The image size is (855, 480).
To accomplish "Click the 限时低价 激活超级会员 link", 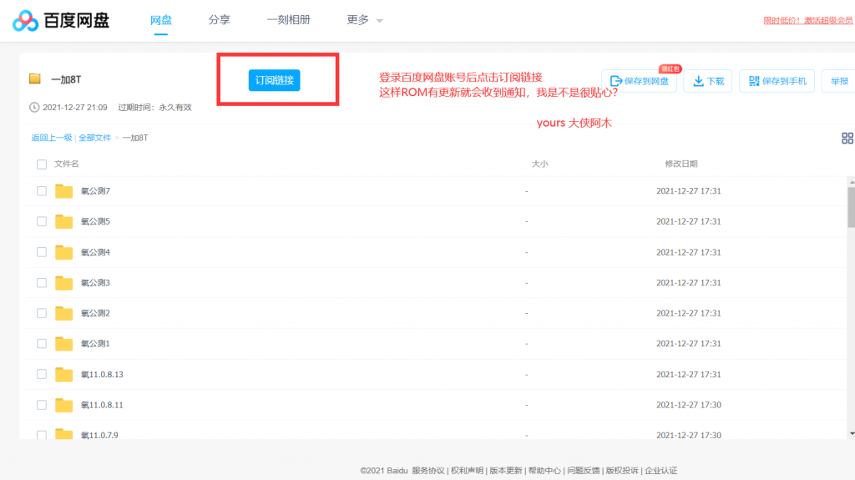I will [x=807, y=21].
